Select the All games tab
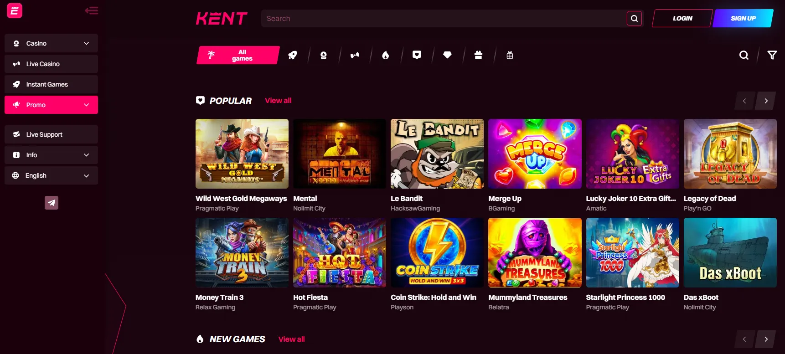The width and height of the screenshot is (785, 354). click(x=238, y=55)
